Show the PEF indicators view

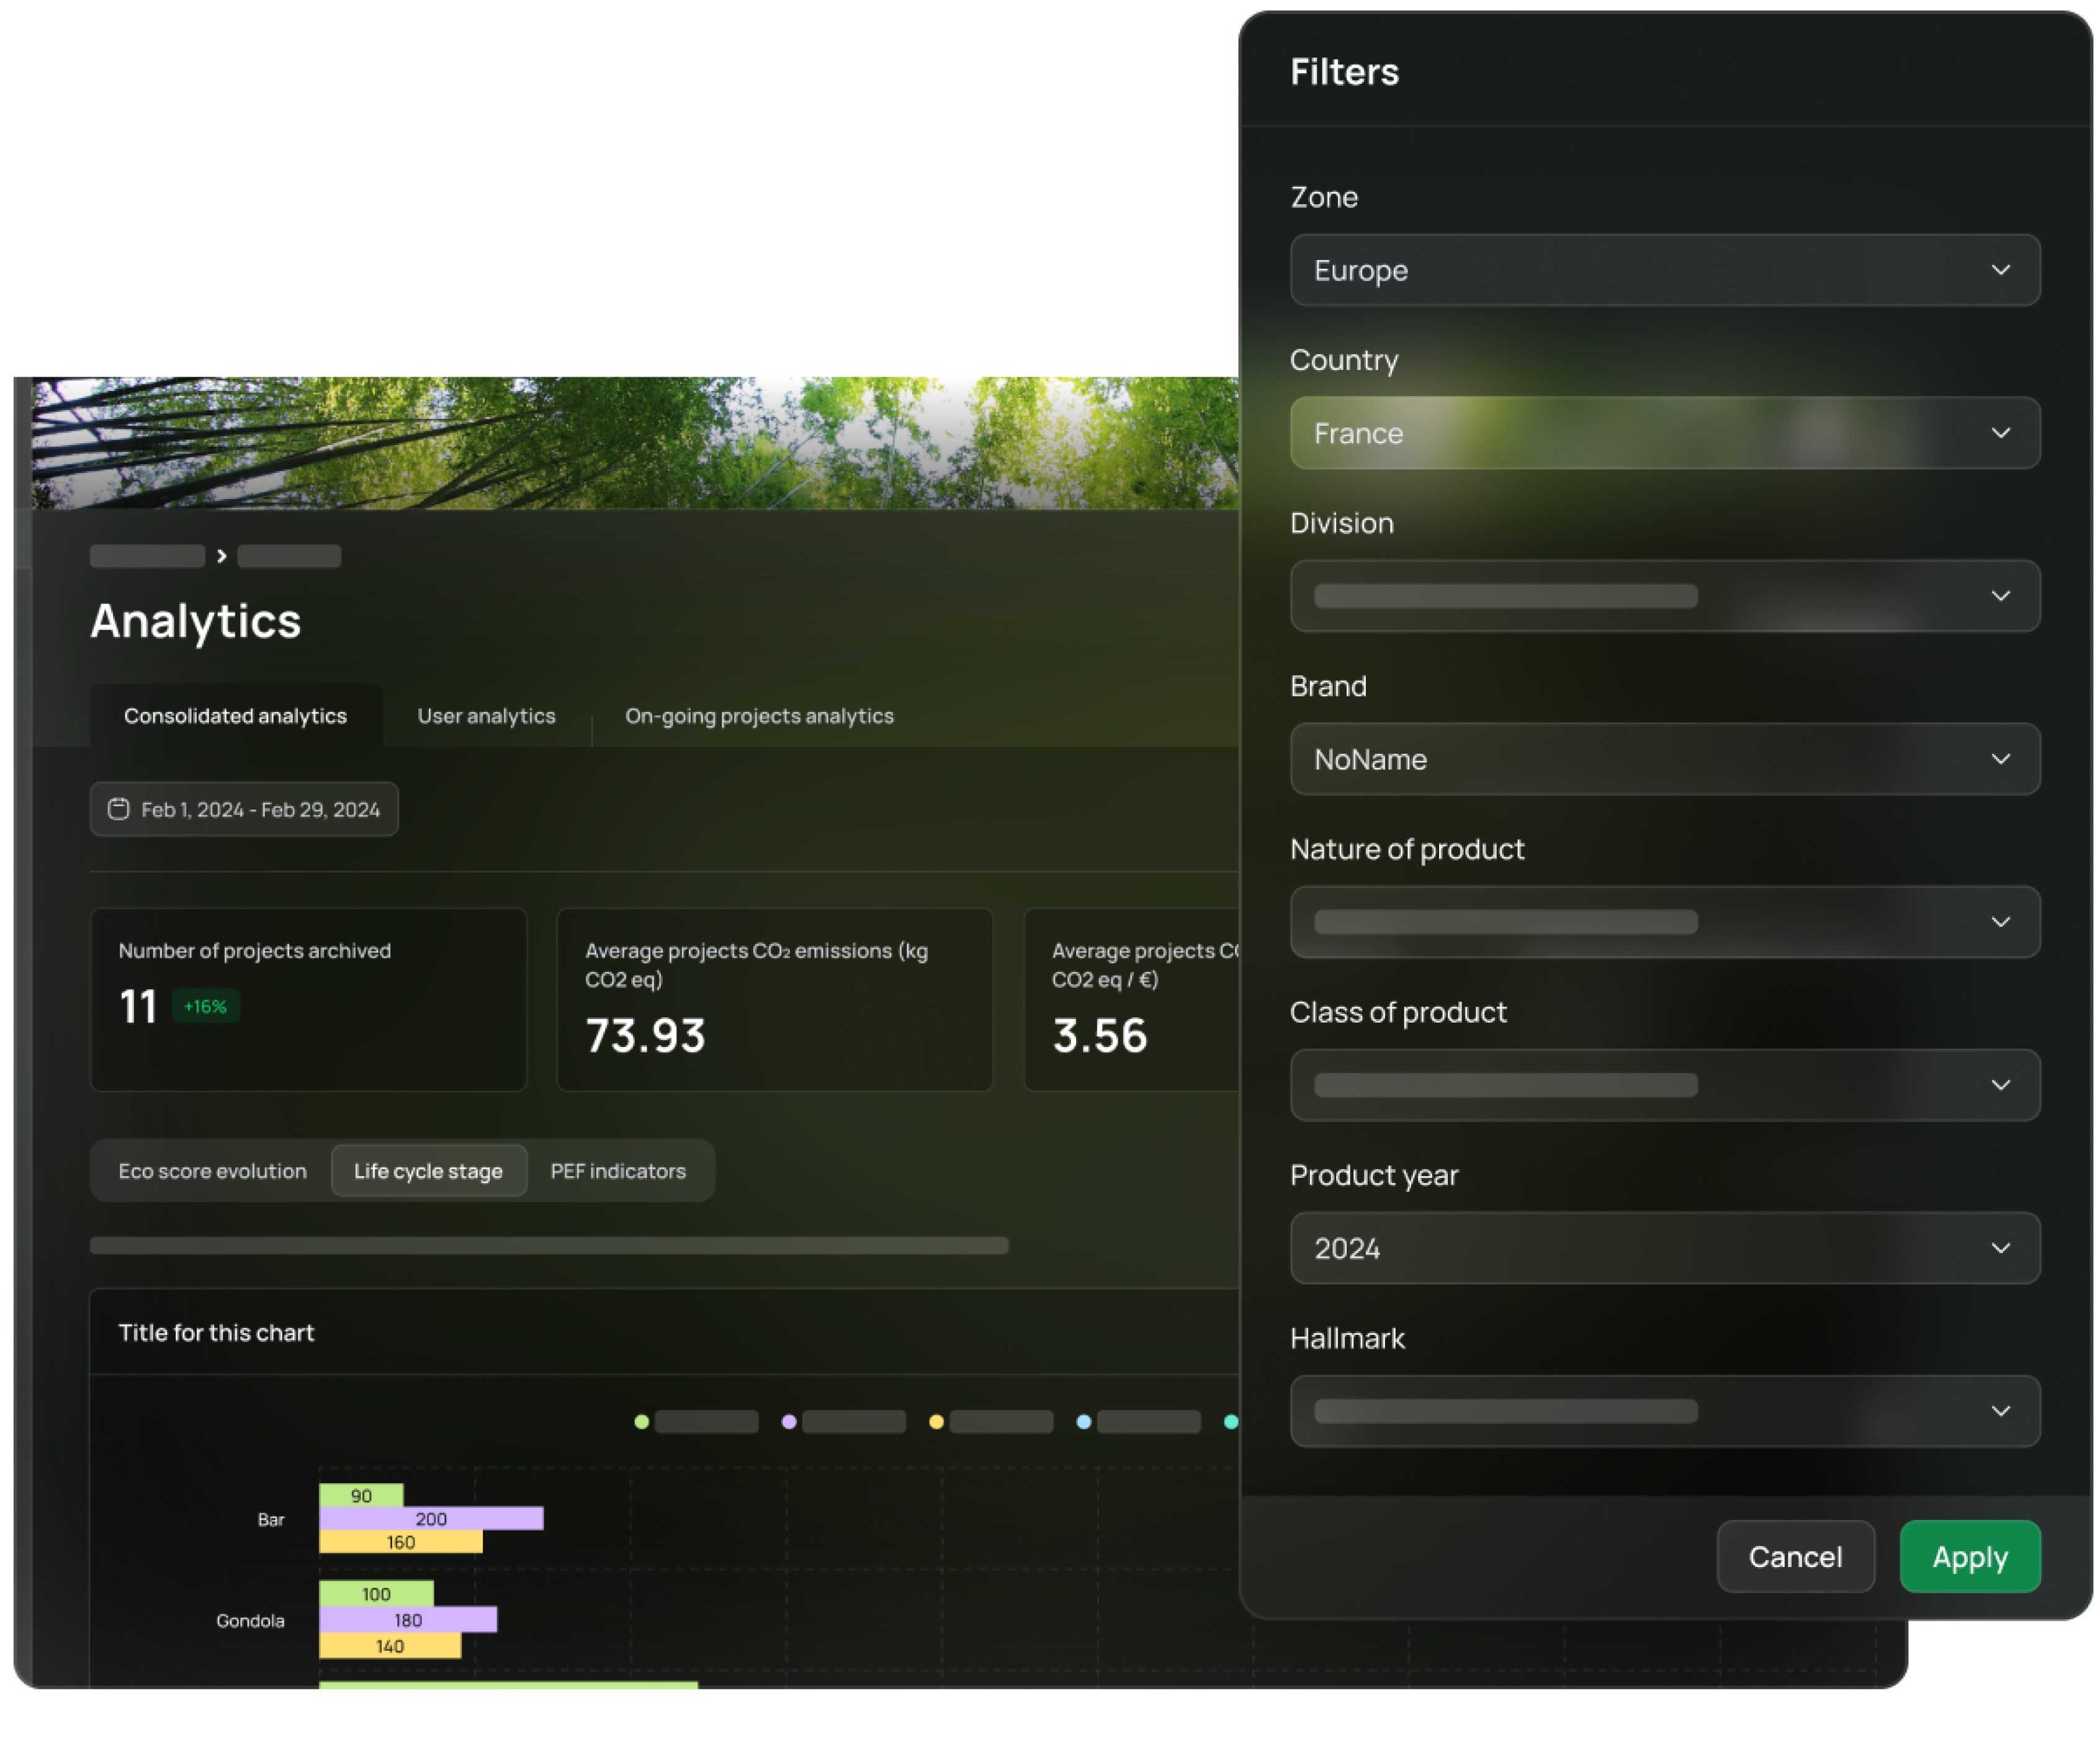(617, 1171)
